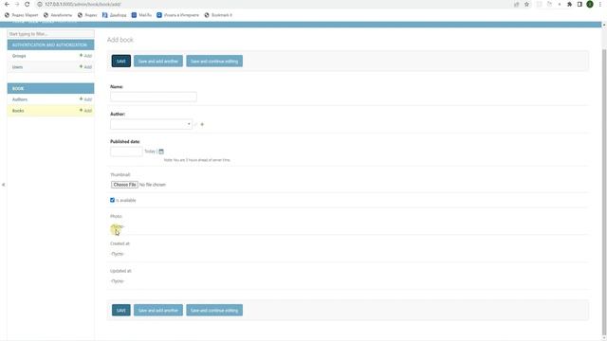Click Add next to Groups
The image size is (607, 341).
(86, 56)
